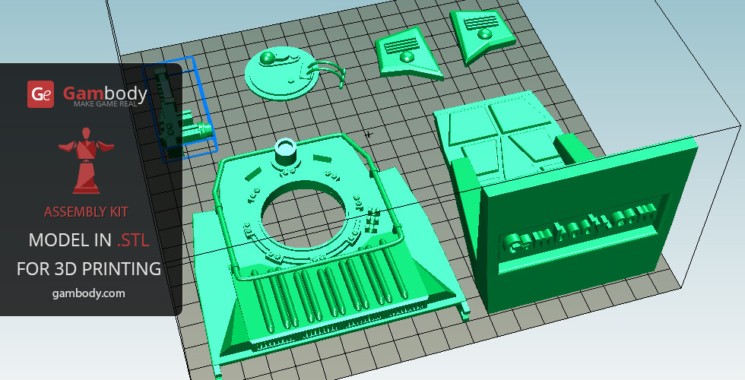Click the ASSEMBLY KIT label
The width and height of the screenshot is (745, 380).
point(86,211)
